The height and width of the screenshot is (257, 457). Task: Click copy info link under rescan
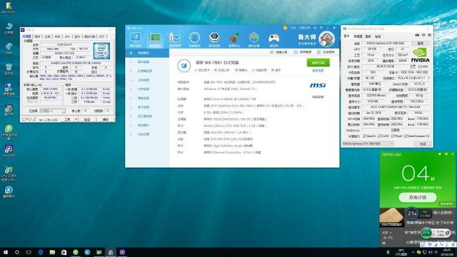pyautogui.click(x=318, y=71)
